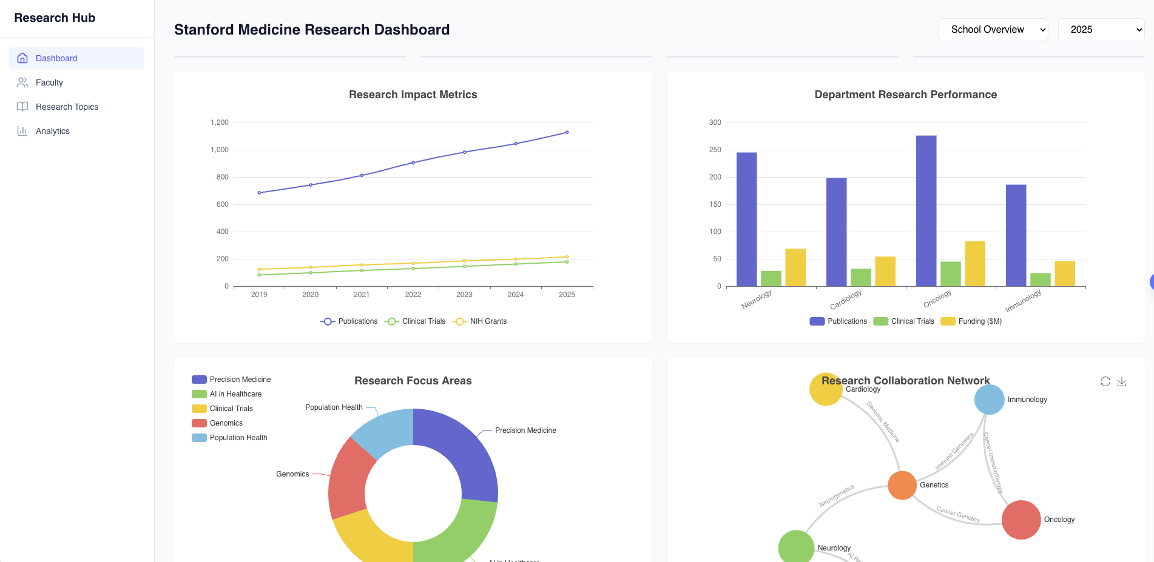Click the Research Topics book icon
Image resolution: width=1154 pixels, height=562 pixels.
click(22, 107)
